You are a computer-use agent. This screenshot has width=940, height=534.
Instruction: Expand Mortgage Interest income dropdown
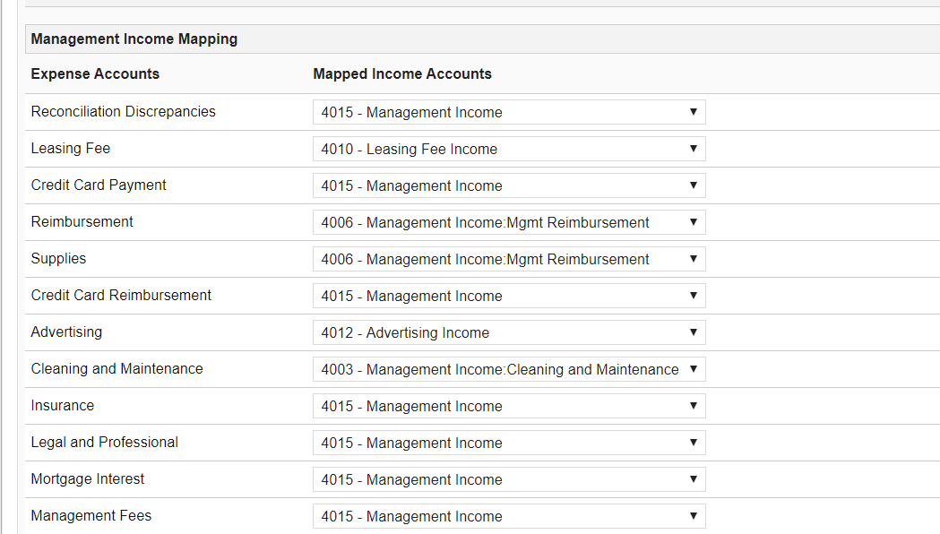(x=509, y=479)
